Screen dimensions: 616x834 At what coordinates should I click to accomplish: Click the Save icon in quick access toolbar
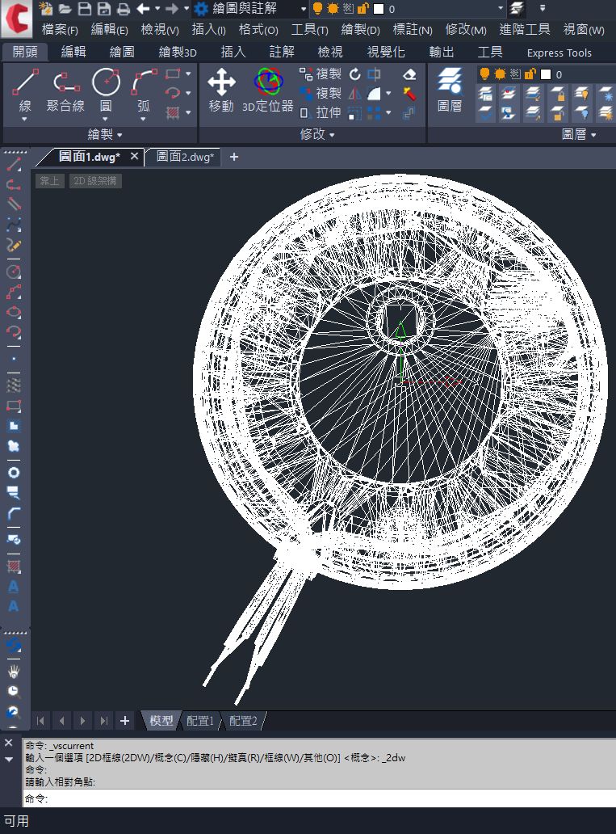85,9
